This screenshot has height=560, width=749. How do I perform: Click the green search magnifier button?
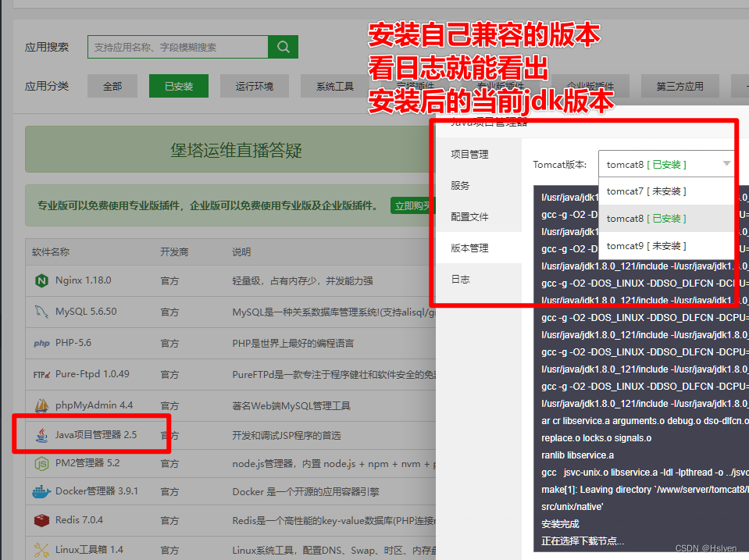pos(283,47)
